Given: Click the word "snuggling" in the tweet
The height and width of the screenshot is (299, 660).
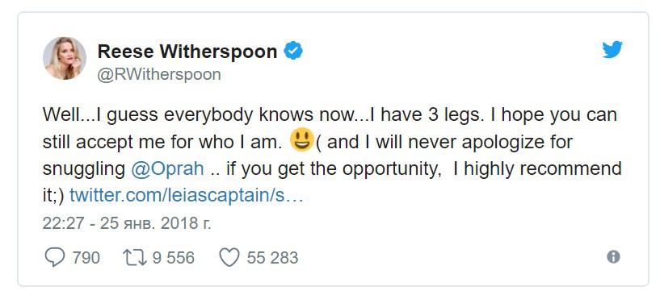Looking at the screenshot, I should coord(84,169).
